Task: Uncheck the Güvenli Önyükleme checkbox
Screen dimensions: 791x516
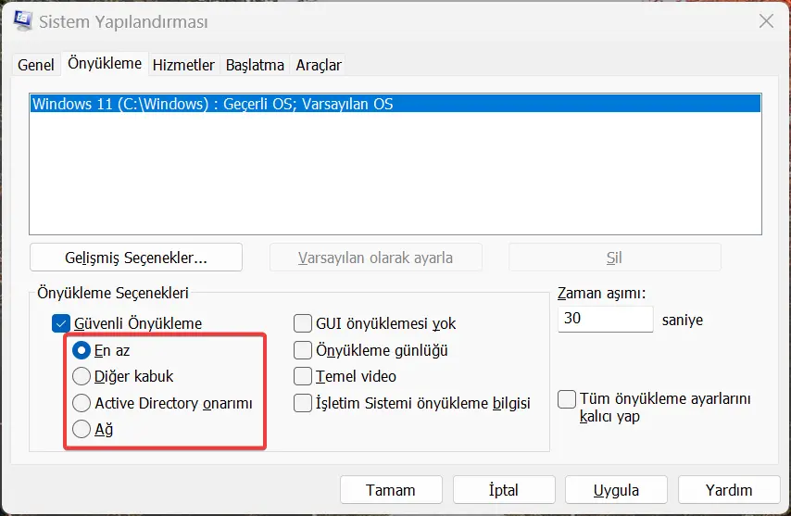Action: [61, 323]
